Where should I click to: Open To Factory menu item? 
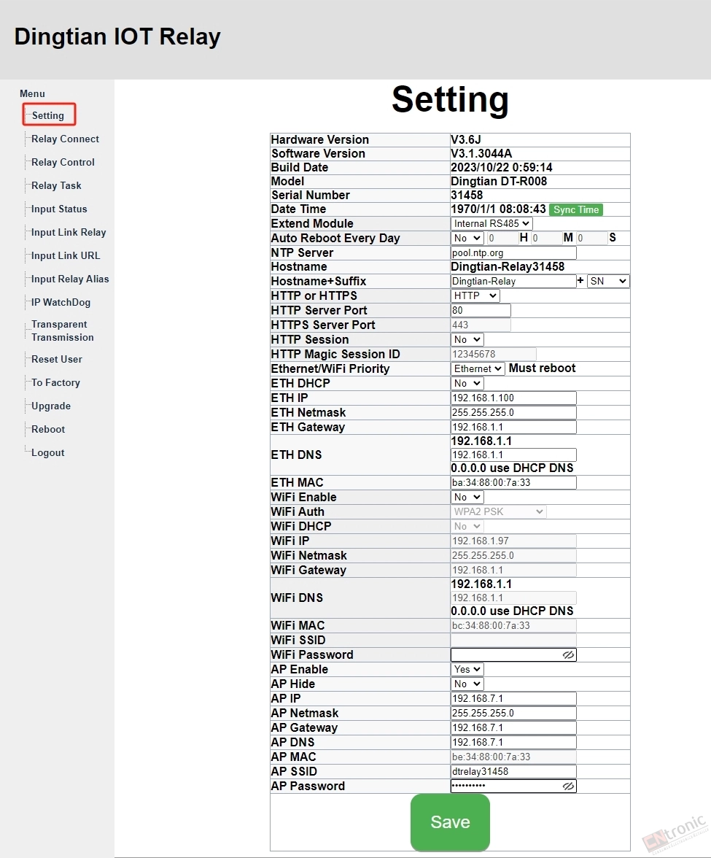(55, 383)
